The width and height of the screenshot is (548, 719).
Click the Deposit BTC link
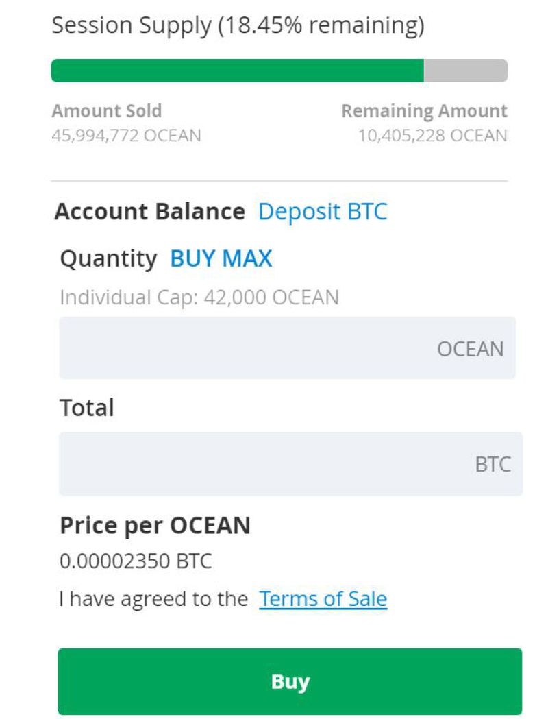(322, 211)
